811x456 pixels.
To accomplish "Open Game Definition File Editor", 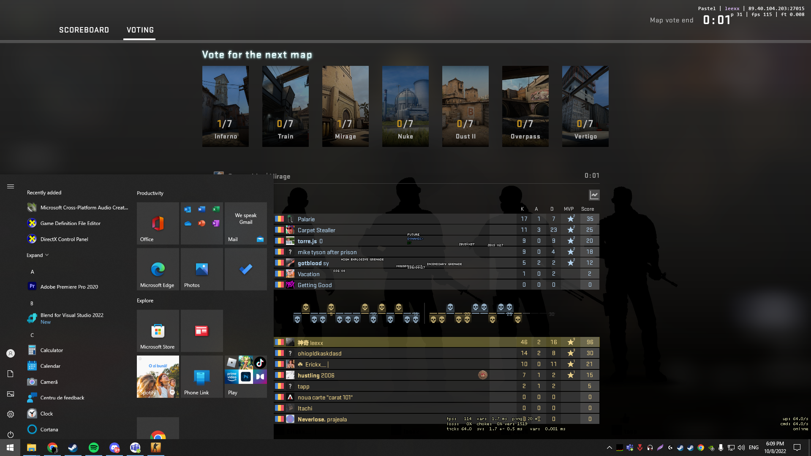I will [x=78, y=223].
